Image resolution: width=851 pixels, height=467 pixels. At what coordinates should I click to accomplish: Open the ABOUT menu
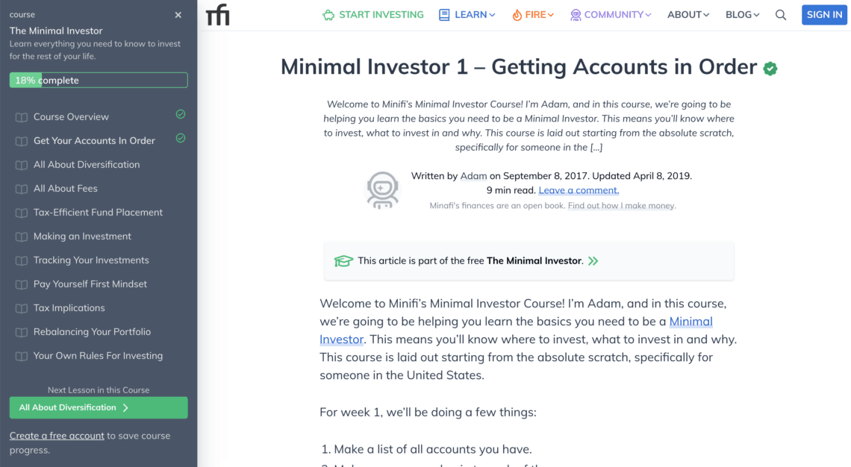[x=688, y=15]
